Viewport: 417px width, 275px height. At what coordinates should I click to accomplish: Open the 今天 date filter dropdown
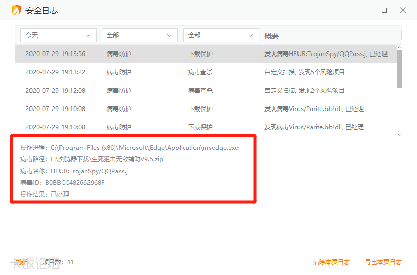coord(58,35)
